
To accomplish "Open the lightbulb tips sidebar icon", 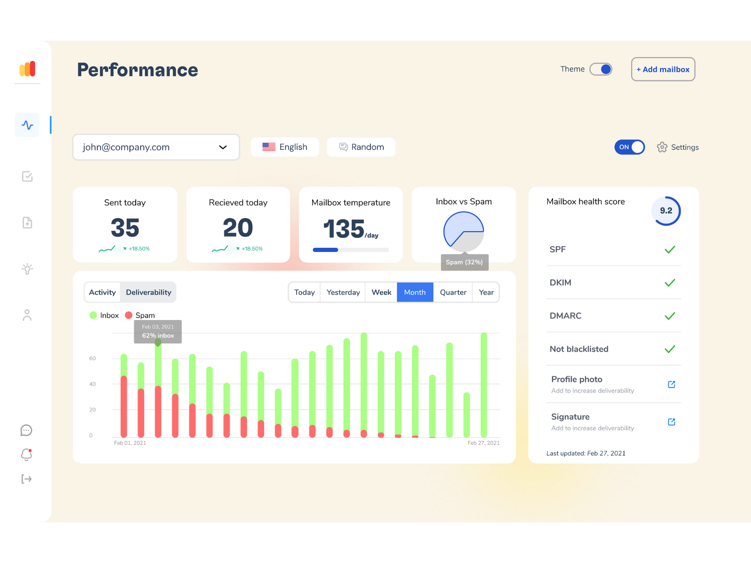I will pos(27,268).
